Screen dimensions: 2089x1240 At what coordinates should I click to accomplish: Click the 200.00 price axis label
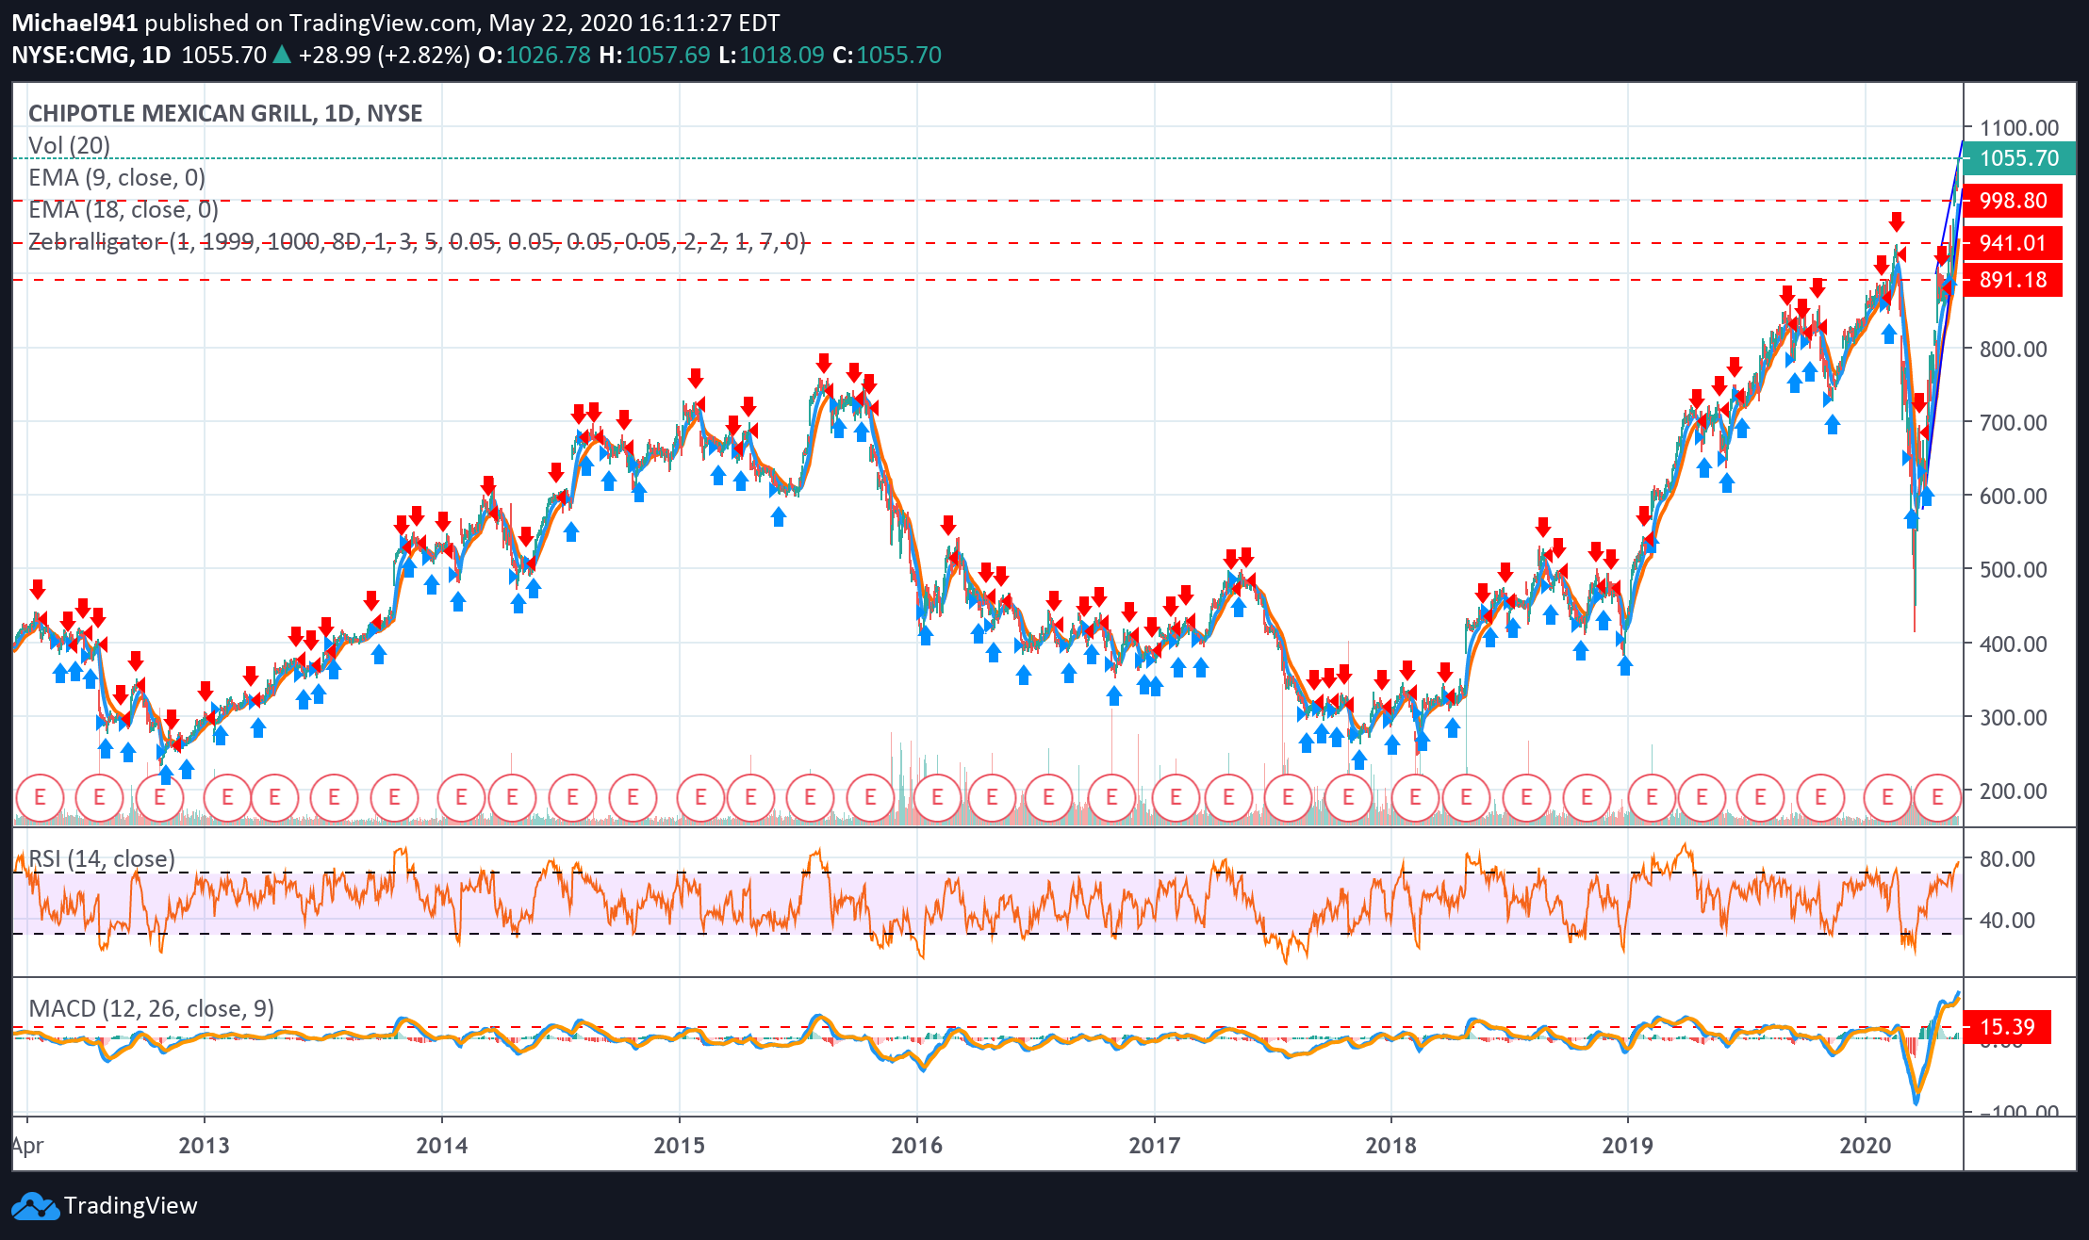tap(2014, 791)
